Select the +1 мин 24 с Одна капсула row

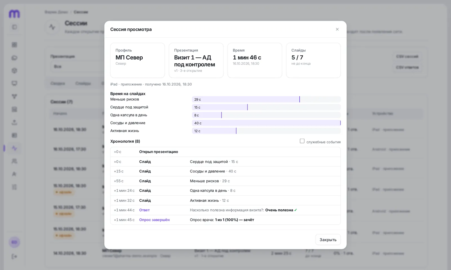pos(225,191)
